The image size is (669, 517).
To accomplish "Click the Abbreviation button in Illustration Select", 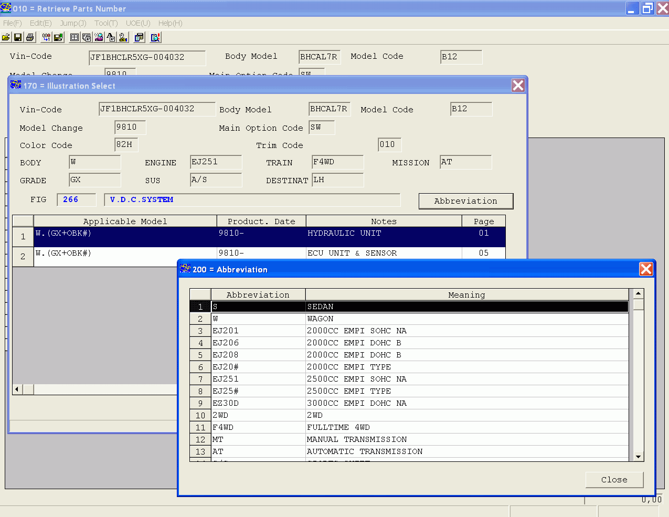I will tap(466, 201).
